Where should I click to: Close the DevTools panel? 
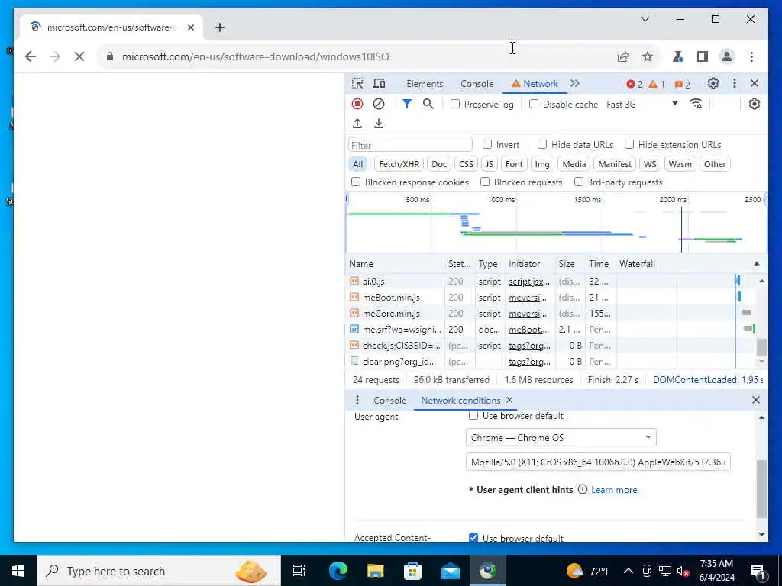[x=755, y=84]
